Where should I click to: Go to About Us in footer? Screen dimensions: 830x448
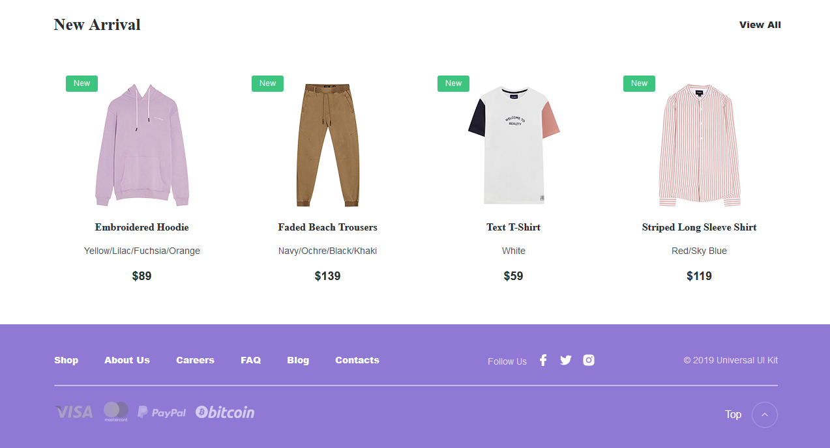point(127,360)
